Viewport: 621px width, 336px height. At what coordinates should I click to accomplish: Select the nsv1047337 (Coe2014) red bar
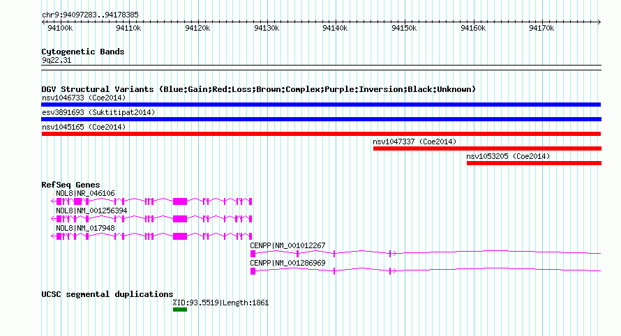[x=487, y=148]
